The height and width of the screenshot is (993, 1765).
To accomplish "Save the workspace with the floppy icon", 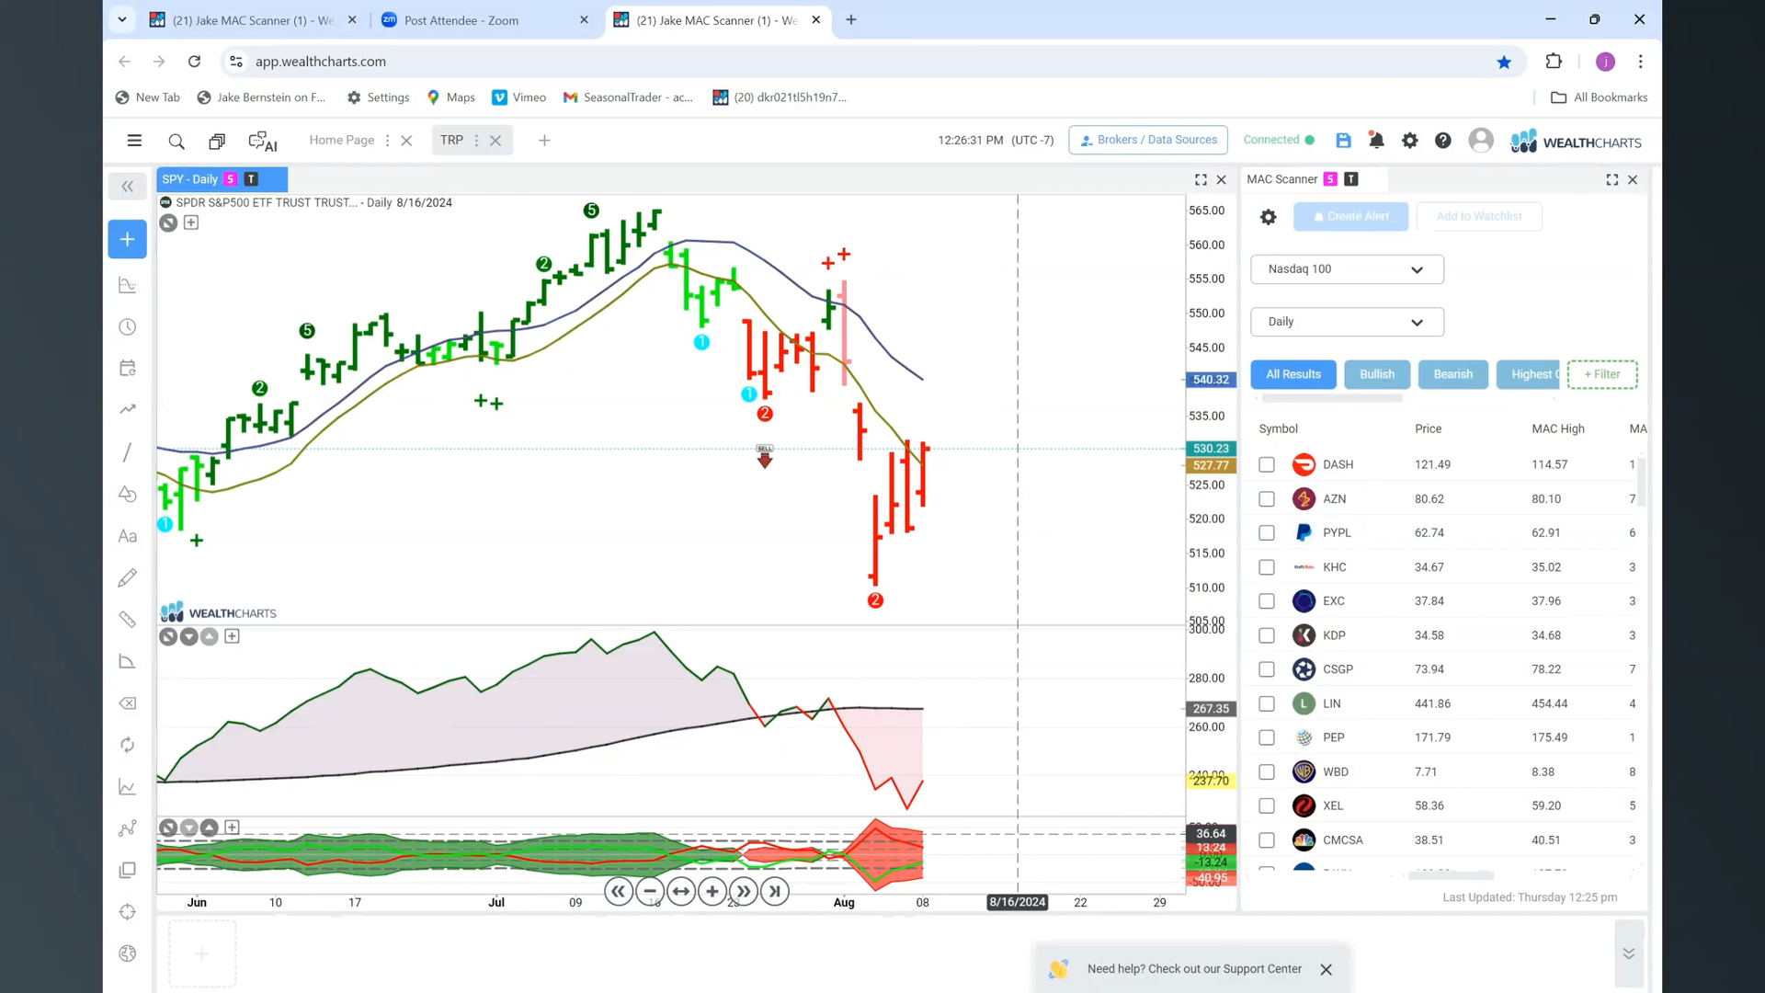I will click(1343, 141).
